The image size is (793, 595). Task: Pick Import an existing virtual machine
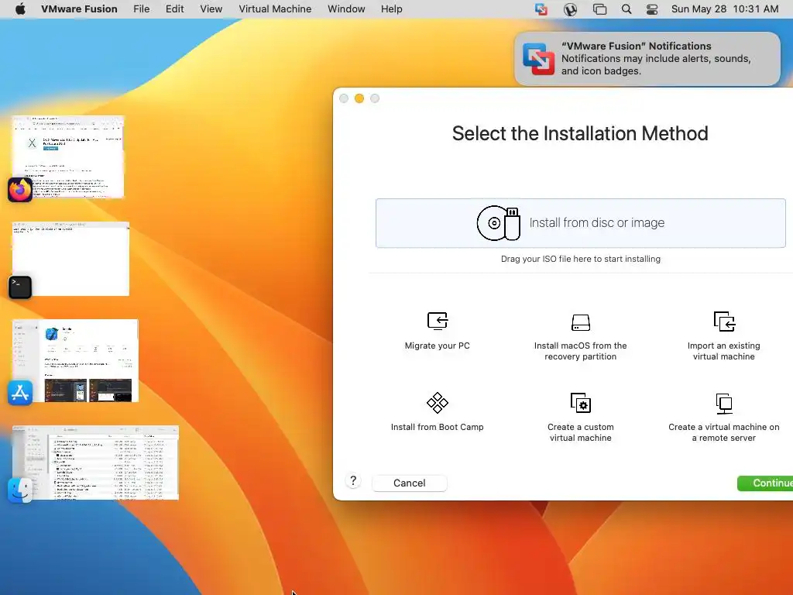pos(723,336)
